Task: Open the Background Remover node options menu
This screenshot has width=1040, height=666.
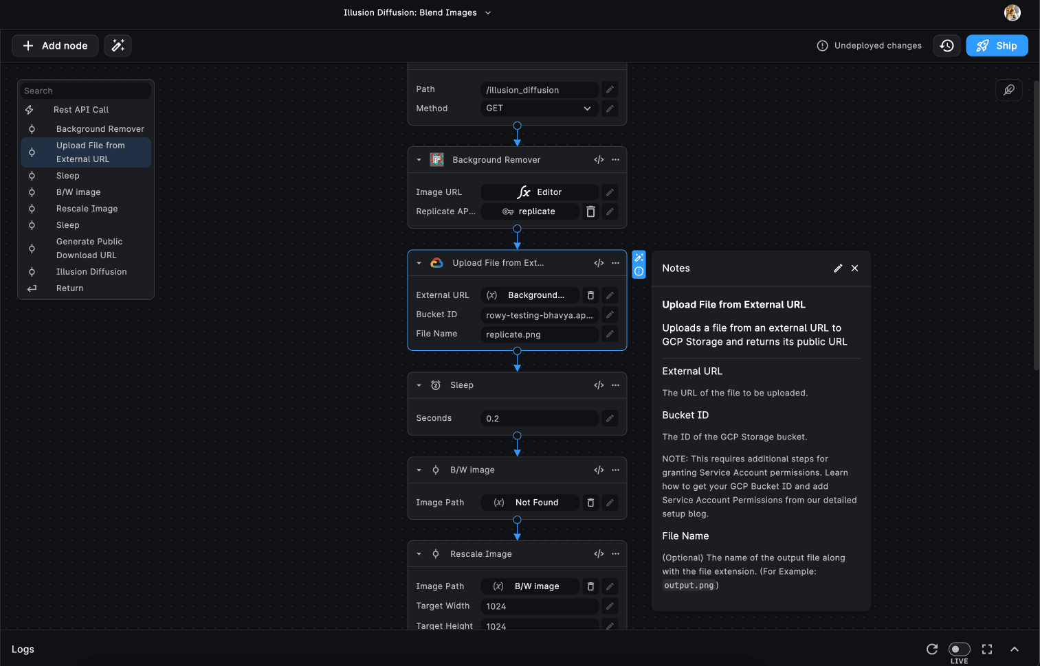Action: click(615, 159)
